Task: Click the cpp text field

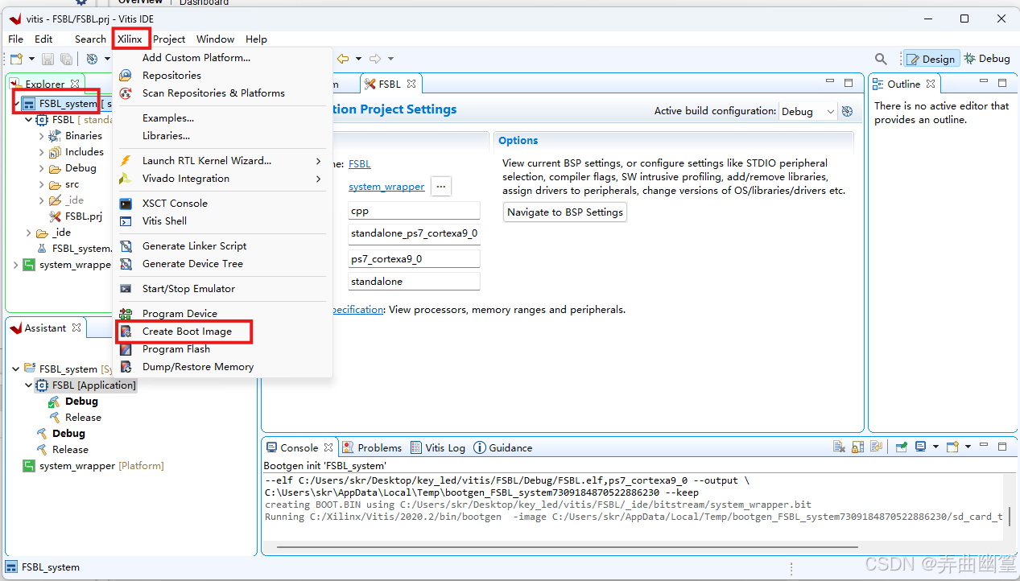Action: click(x=414, y=211)
